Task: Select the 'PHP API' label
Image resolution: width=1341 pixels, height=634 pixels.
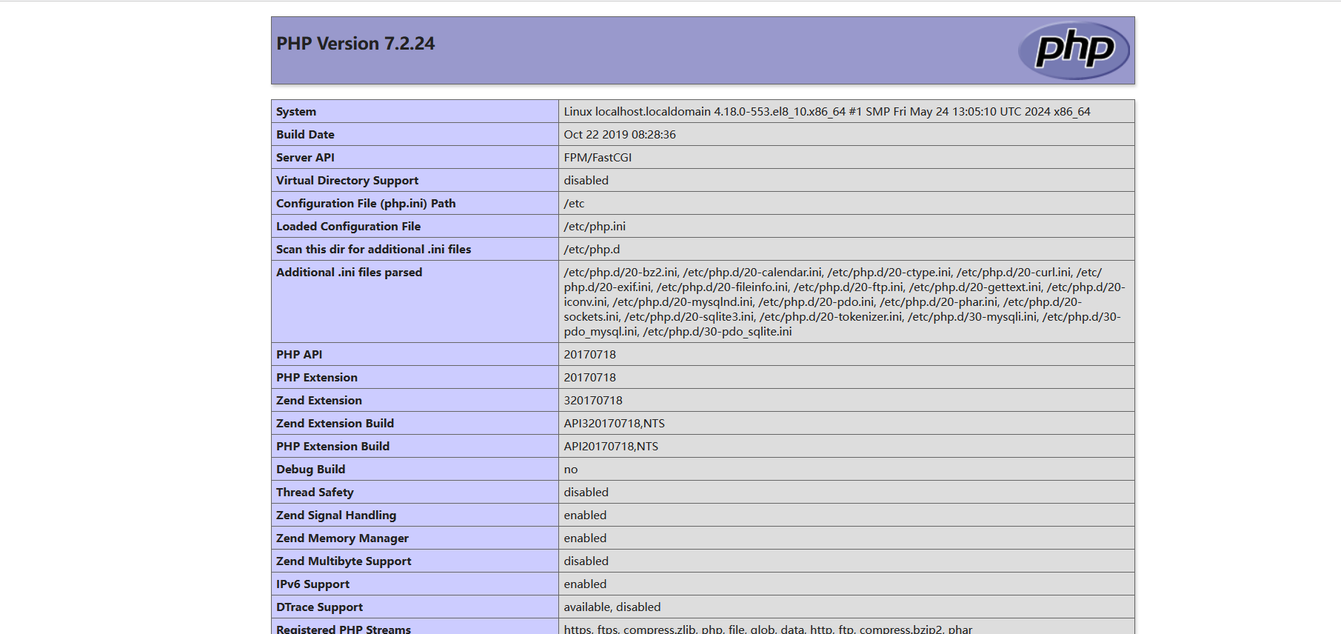Action: point(299,355)
